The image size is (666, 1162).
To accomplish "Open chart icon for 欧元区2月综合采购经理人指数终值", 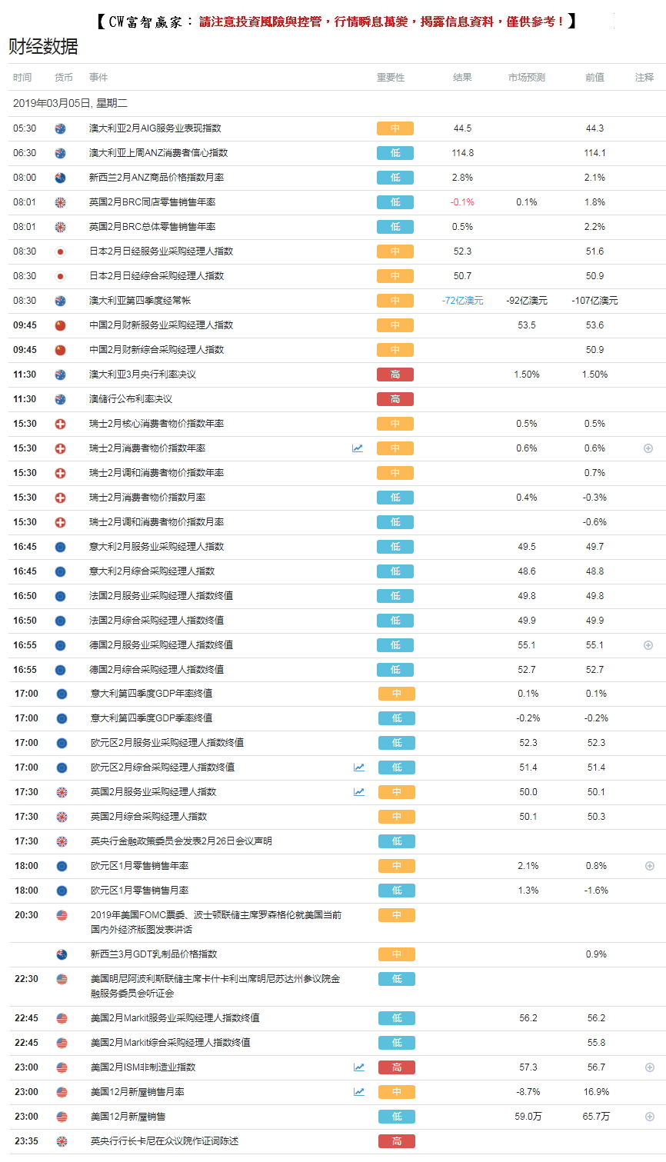I will 359,767.
